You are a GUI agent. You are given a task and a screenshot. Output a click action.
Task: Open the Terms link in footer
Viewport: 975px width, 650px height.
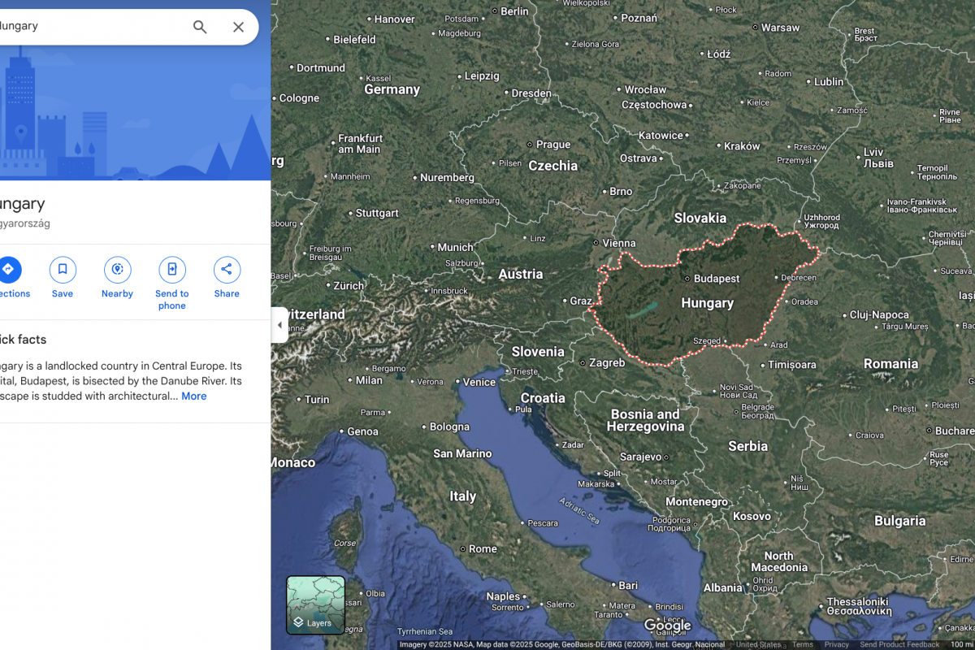803,644
